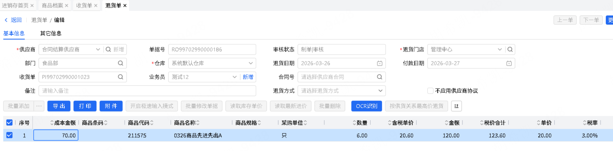Open the column settings icon beside toolbar
Screen dimensions: 613x151
pos(456,106)
